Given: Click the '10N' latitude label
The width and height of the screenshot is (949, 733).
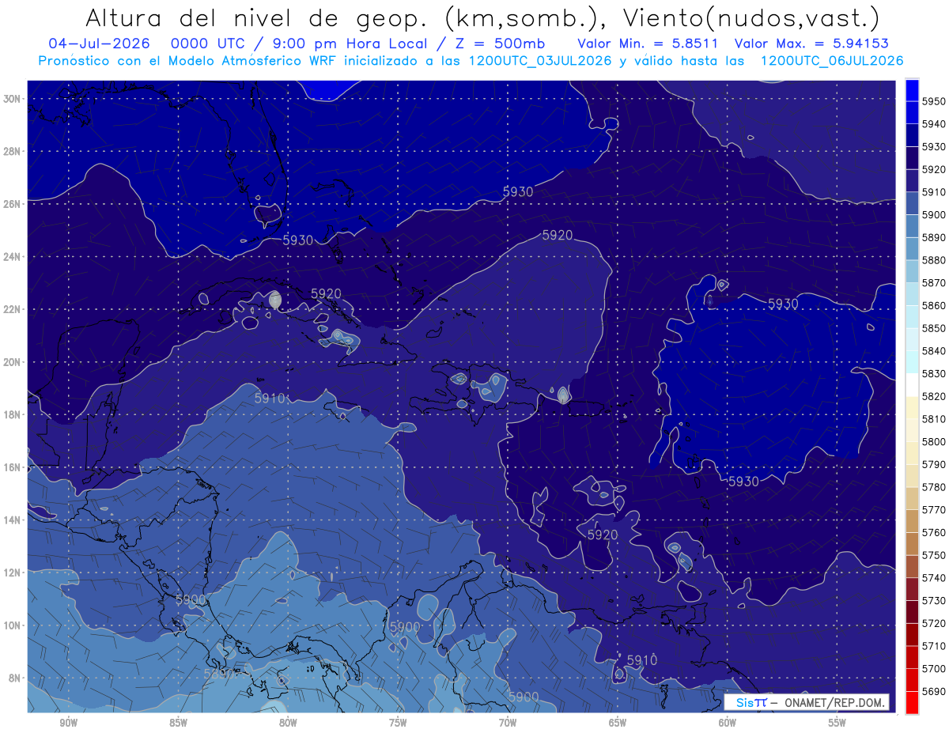Looking at the screenshot, I should coord(12,625).
